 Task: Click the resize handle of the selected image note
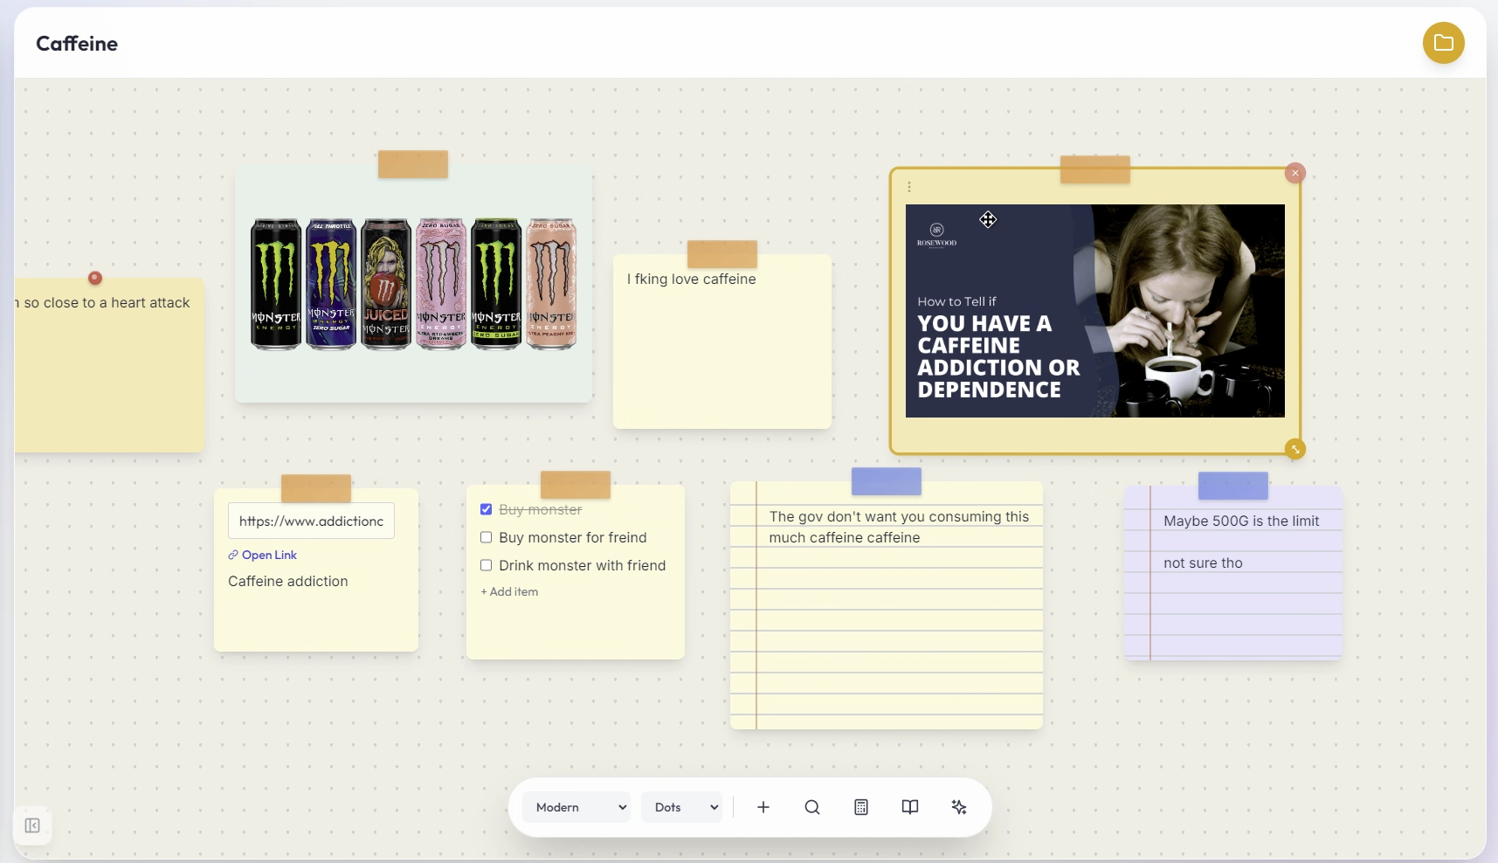coord(1295,449)
